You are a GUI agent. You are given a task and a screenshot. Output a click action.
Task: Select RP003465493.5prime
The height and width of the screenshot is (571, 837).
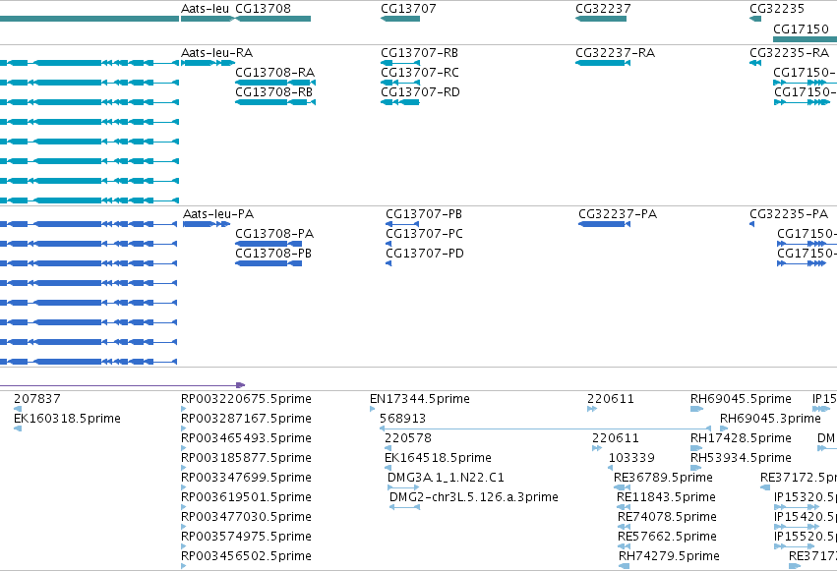click(184, 448)
